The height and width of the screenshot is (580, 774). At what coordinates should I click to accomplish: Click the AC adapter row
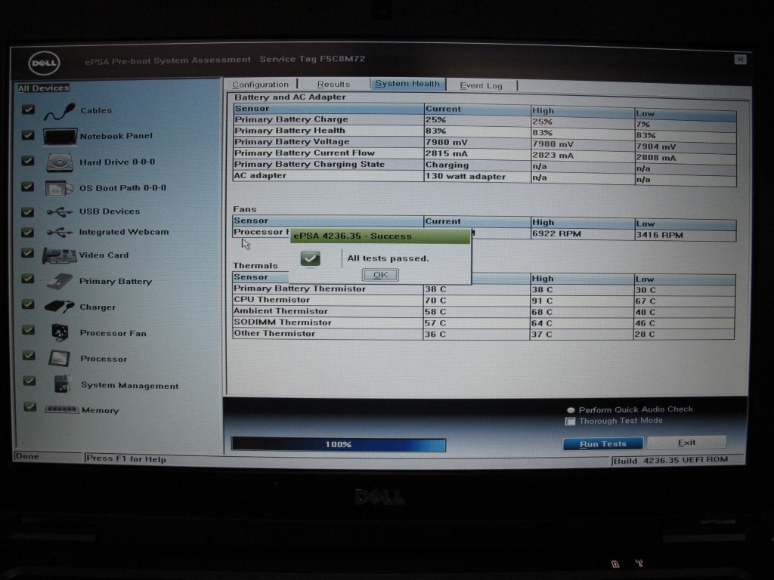(485, 177)
